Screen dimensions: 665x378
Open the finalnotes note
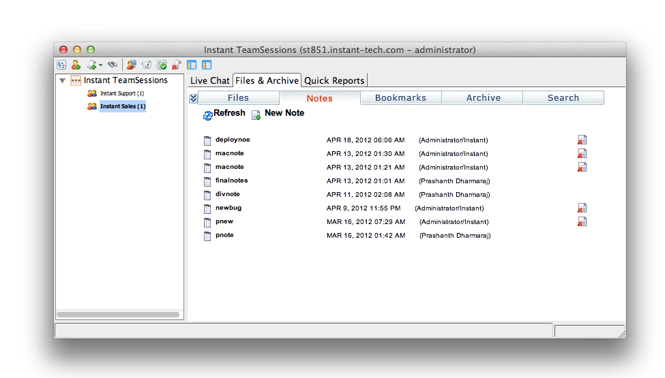(x=232, y=180)
